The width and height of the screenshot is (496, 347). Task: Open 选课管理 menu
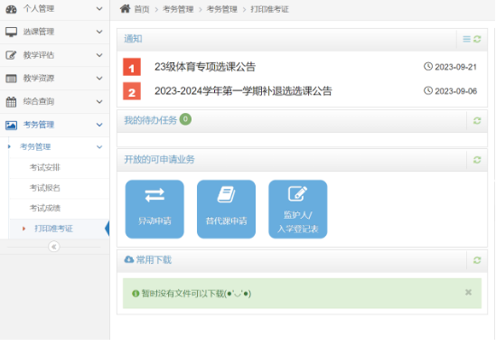pos(55,32)
